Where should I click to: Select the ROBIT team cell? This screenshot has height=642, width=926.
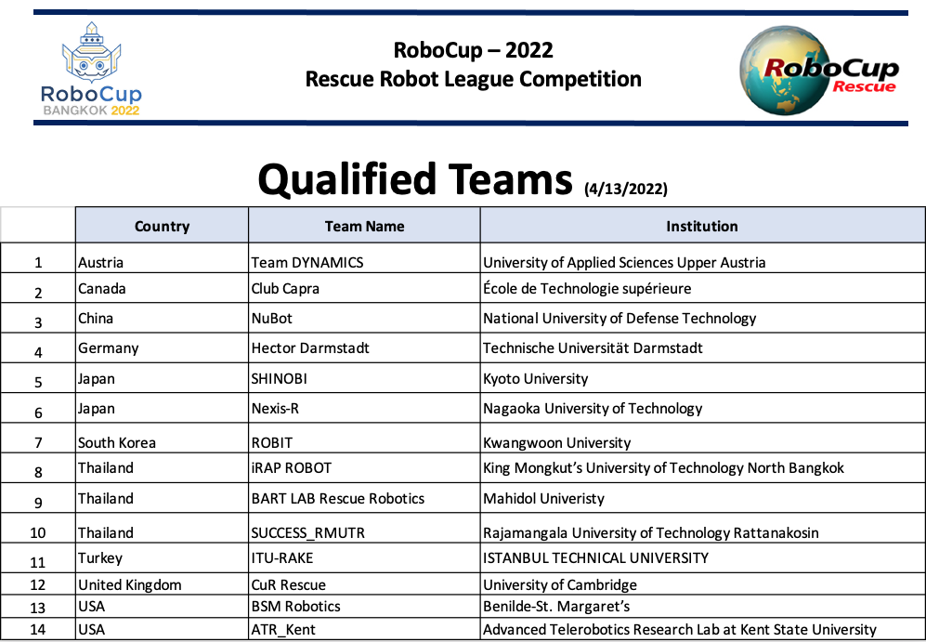tap(364, 439)
